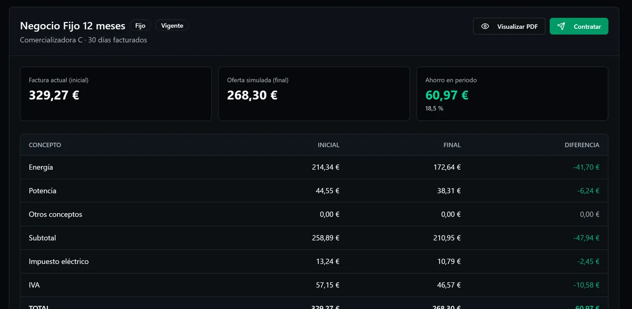Select the Fijo badge

[x=140, y=25]
